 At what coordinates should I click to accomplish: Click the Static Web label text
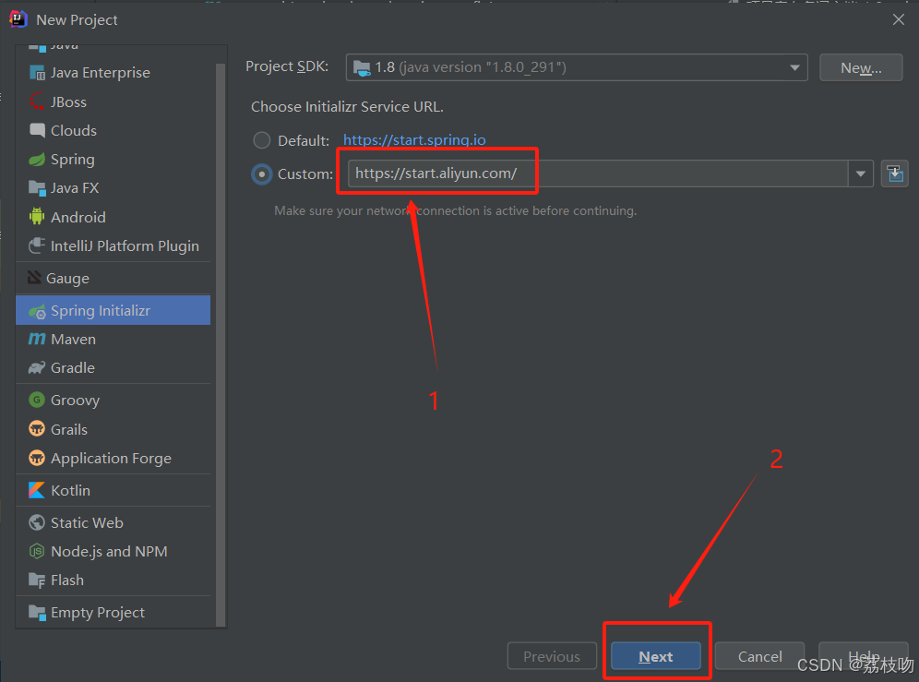(87, 522)
